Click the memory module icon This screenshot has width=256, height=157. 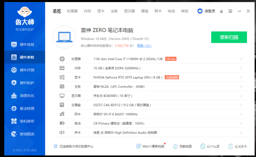(x=62, y=68)
